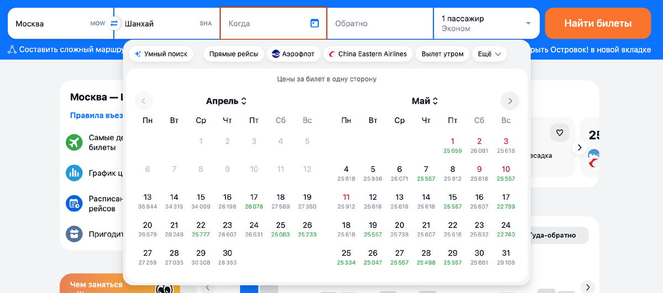Go to next month in calendar
This screenshot has height=293, width=663.
(510, 101)
